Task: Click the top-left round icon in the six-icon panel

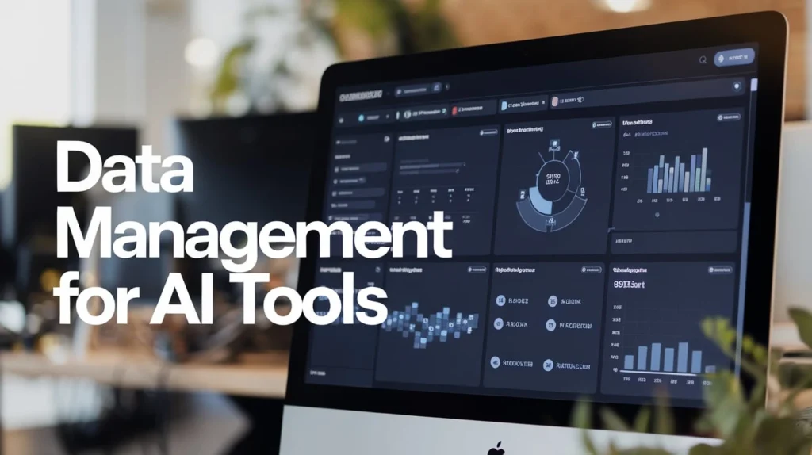Action: click(x=501, y=300)
